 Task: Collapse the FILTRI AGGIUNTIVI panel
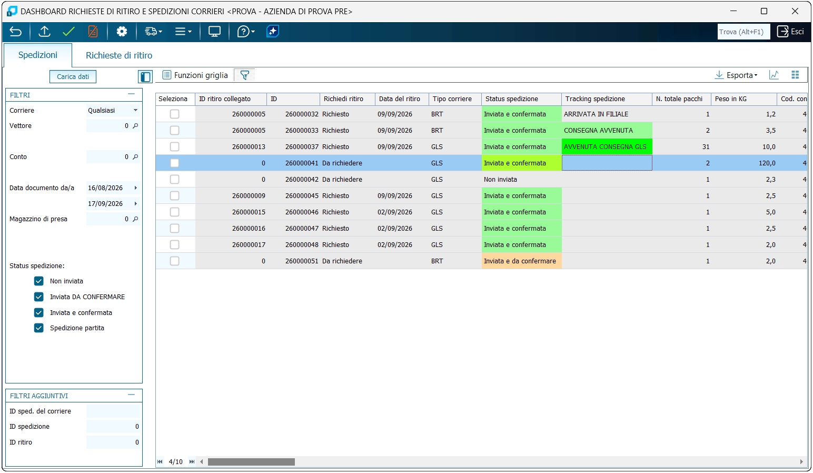(132, 395)
